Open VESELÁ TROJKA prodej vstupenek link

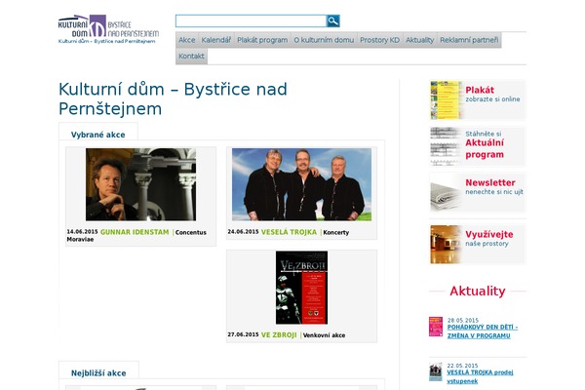(480, 376)
